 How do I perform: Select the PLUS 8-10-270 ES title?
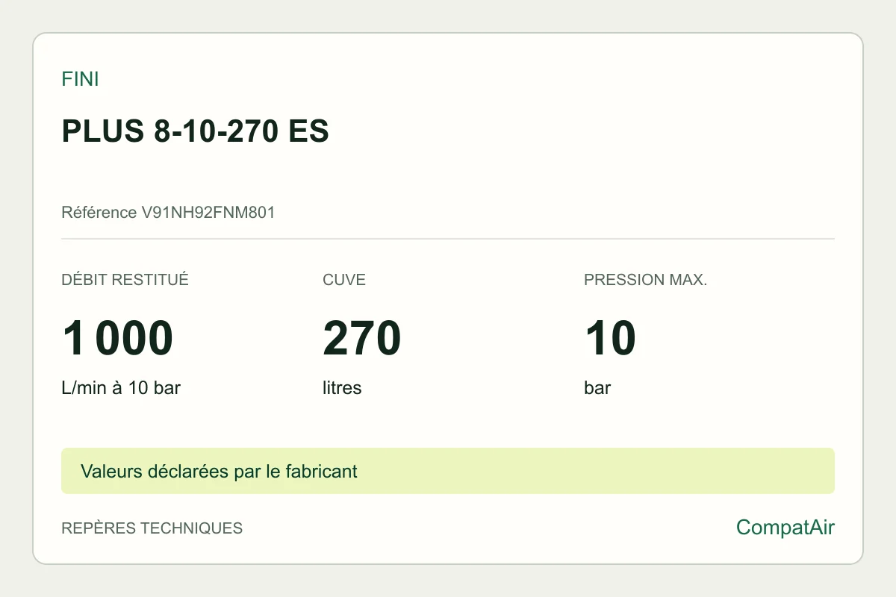[x=195, y=131]
